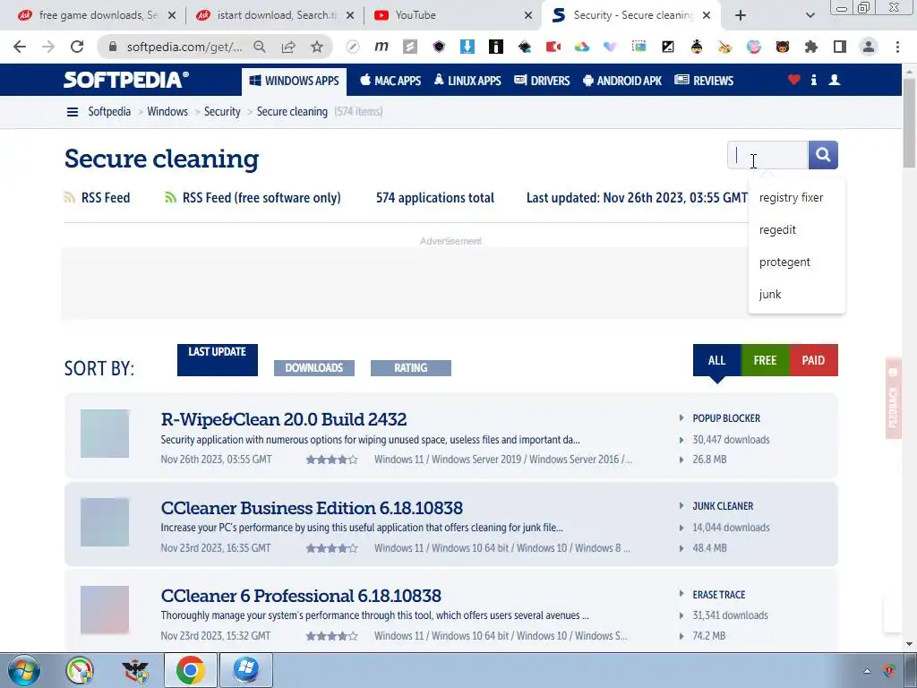Image resolution: width=917 pixels, height=688 pixels.
Task: Click the orange RSS Feed icon
Action: (69, 197)
